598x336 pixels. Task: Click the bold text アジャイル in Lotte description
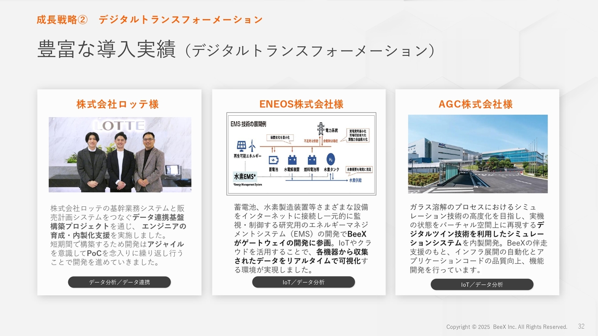166,244
